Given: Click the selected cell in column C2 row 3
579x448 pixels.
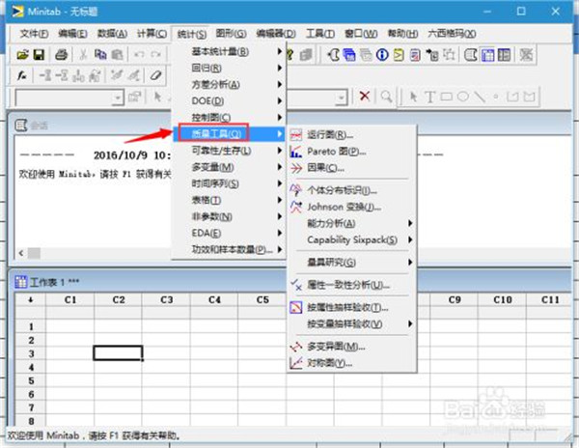Looking at the screenshot, I should coord(118,353).
